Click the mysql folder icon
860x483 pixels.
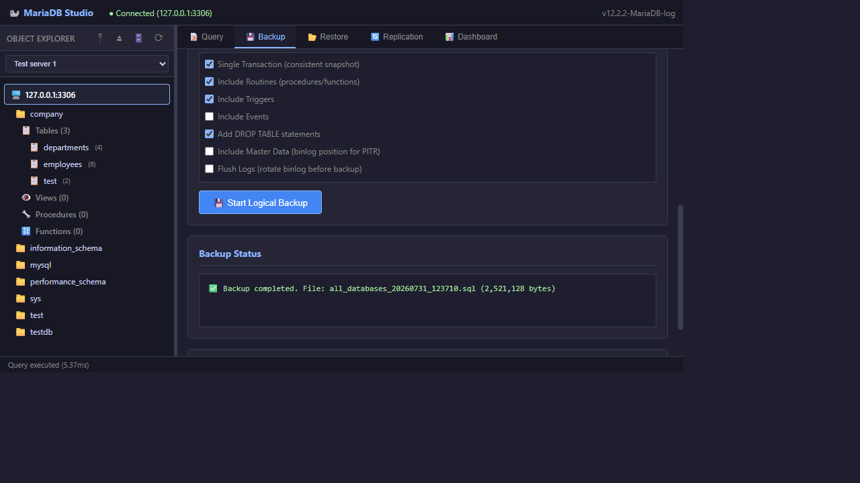(x=21, y=265)
